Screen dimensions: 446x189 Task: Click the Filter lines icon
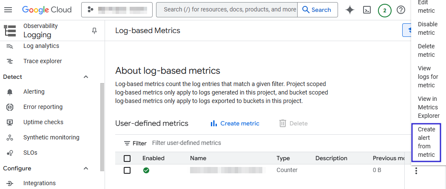point(127,143)
